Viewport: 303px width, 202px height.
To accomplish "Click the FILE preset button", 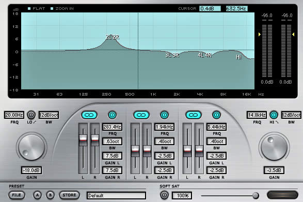I will point(17,195).
